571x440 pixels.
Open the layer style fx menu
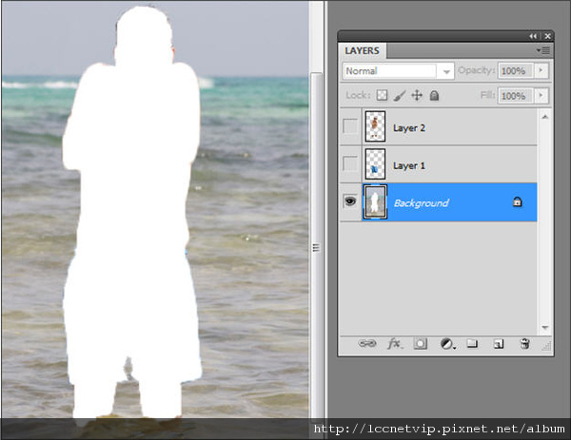click(x=394, y=343)
